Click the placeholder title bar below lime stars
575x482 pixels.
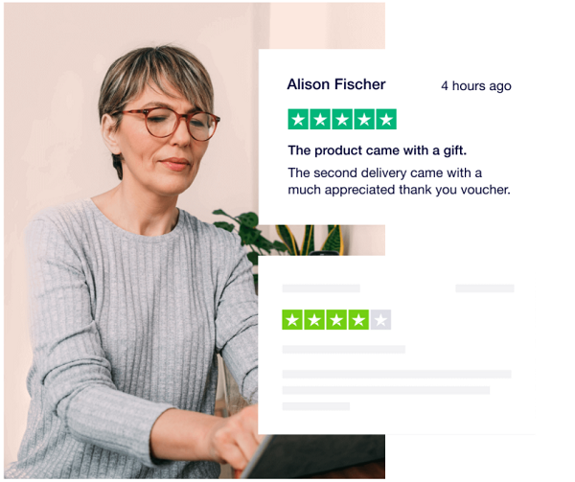pos(344,350)
